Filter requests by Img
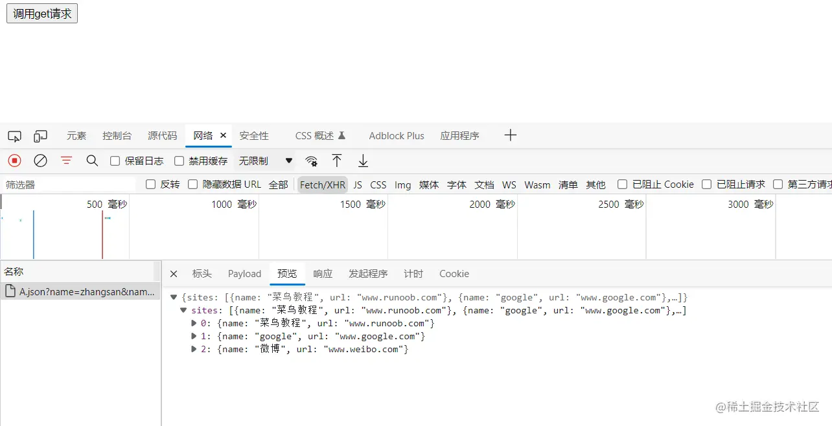Viewport: 832px width, 426px height. 403,185
